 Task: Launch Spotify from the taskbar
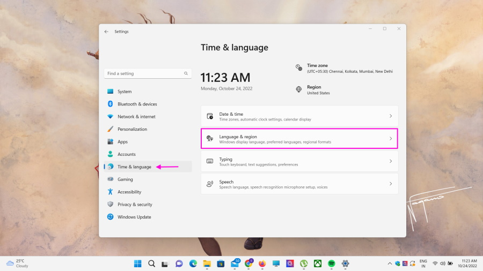point(331,264)
